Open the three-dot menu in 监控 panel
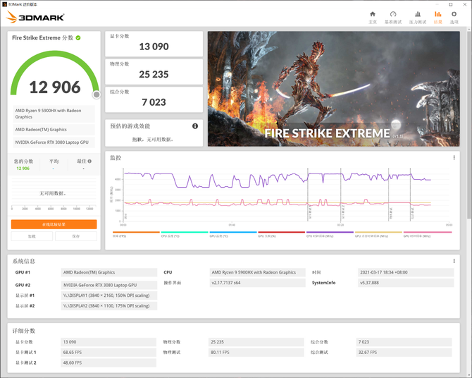The image size is (472, 378). (x=454, y=158)
